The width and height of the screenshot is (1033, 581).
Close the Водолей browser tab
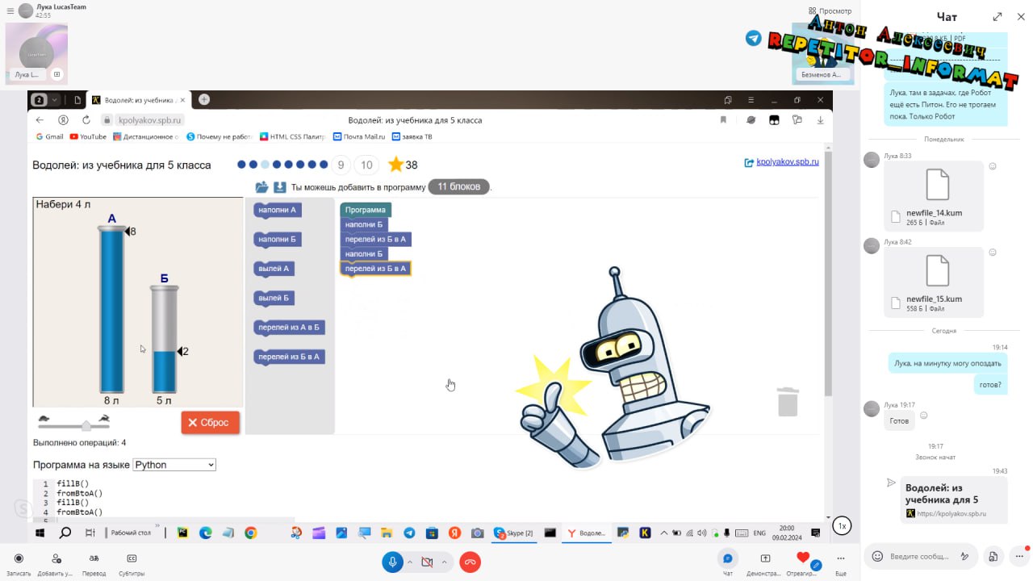coord(182,100)
